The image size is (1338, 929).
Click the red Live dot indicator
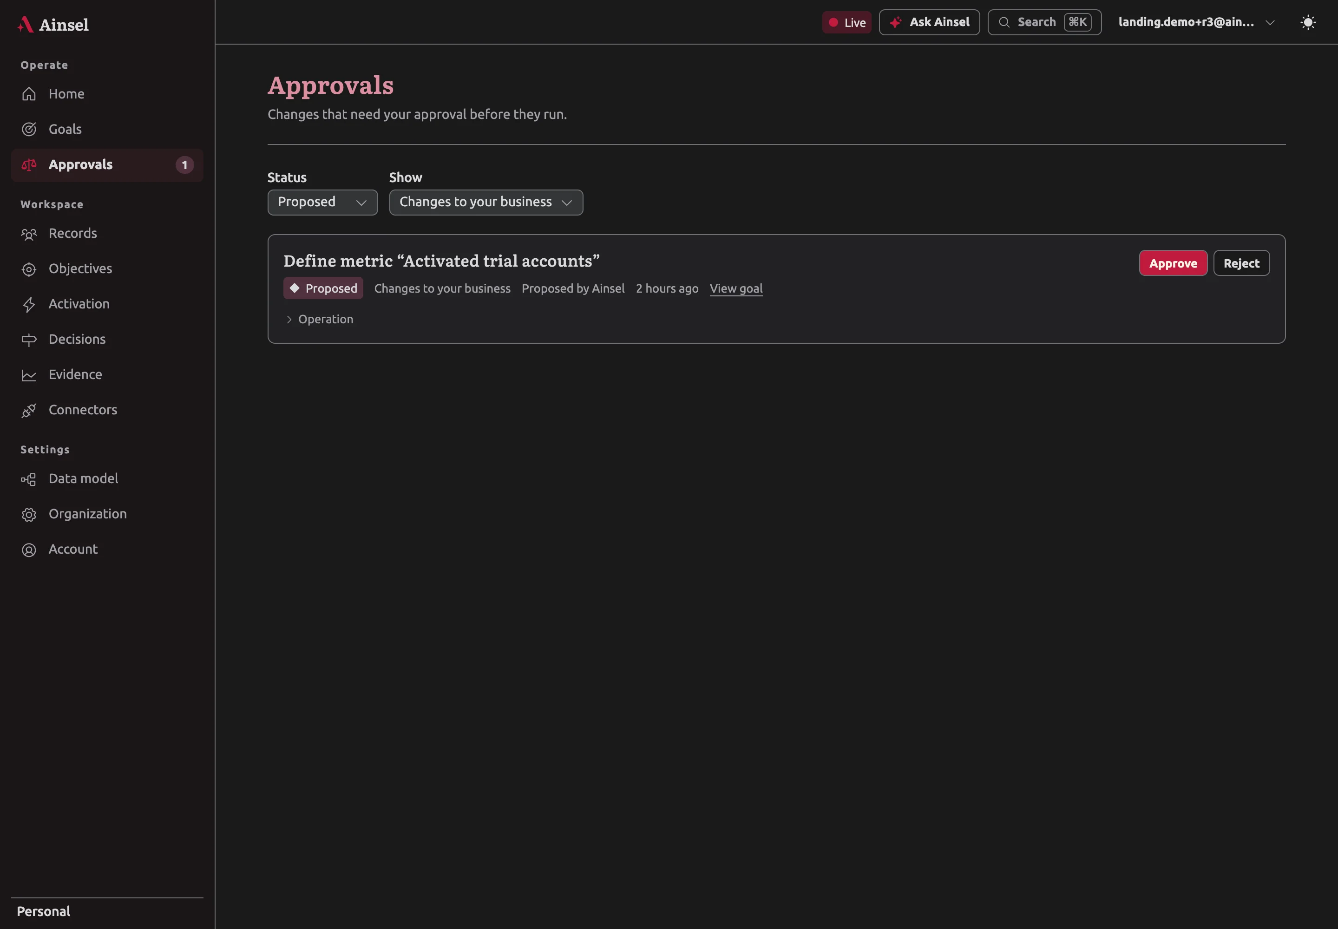click(833, 22)
